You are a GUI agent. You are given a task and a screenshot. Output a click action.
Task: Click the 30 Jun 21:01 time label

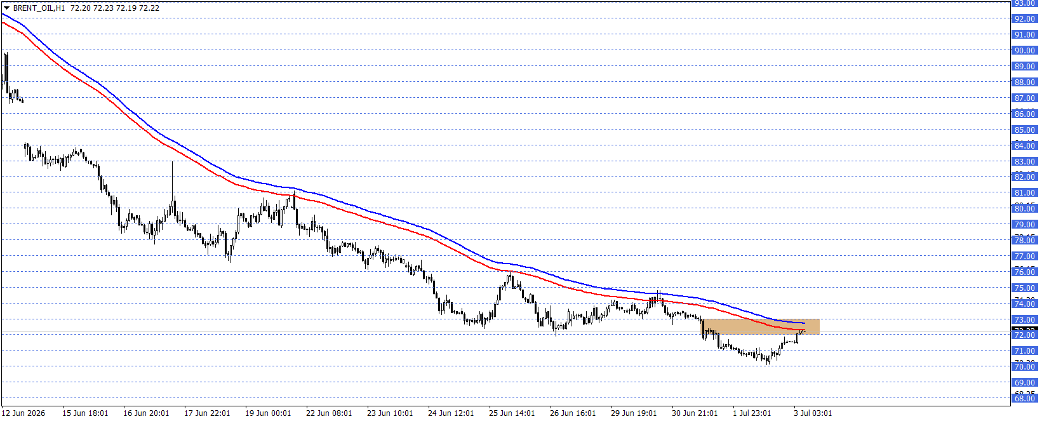pos(695,413)
